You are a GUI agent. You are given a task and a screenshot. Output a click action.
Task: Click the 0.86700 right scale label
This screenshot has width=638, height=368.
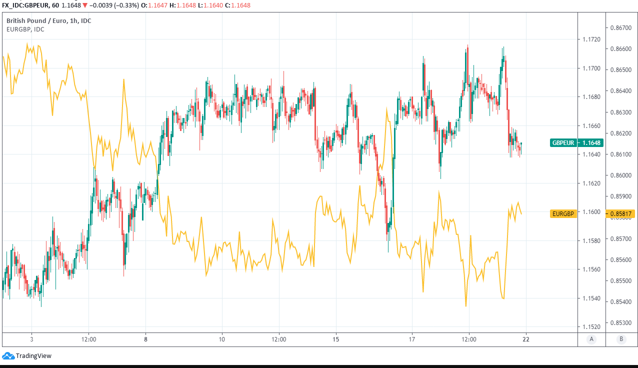620,27
